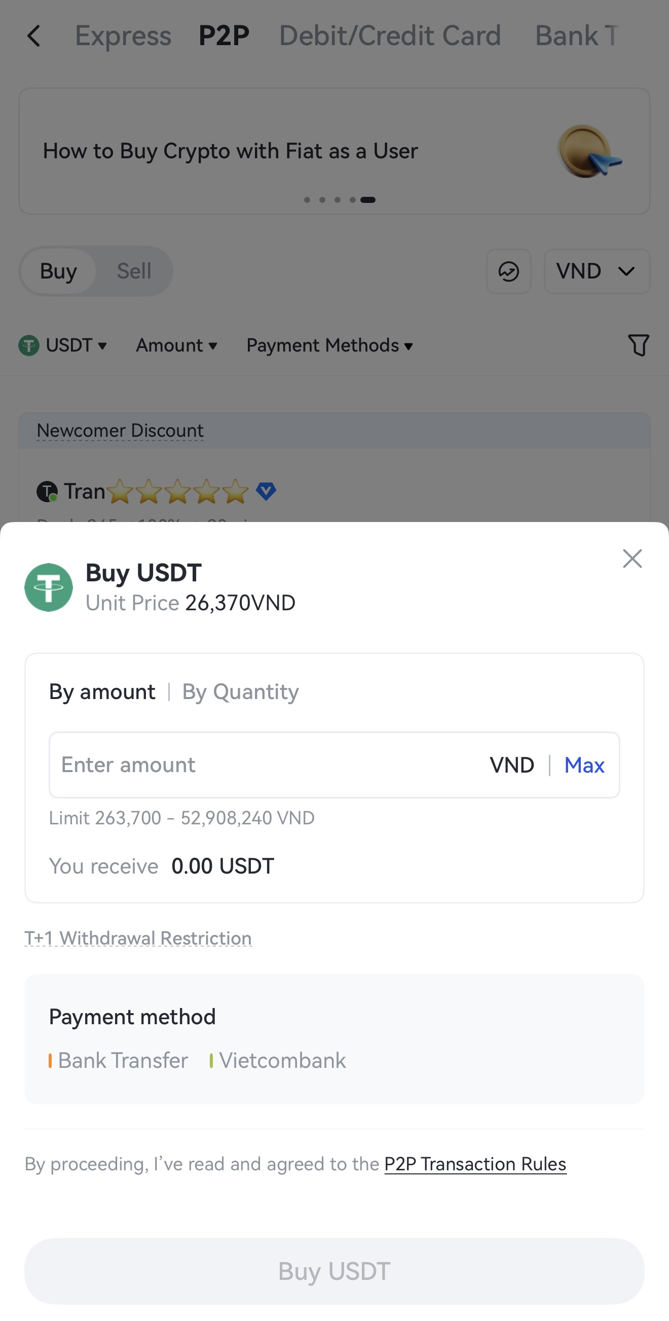Tap Max to fill amount

pyautogui.click(x=584, y=765)
